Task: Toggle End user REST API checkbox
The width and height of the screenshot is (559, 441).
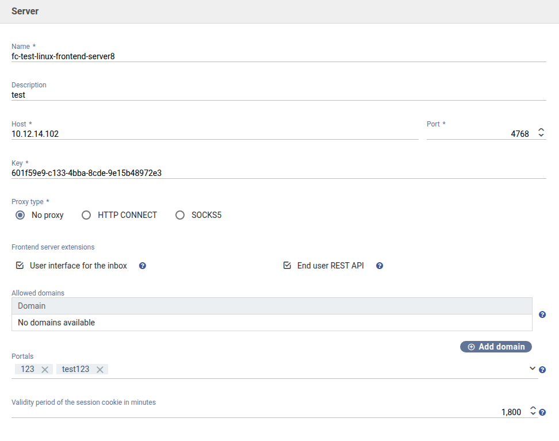Action: [288, 266]
